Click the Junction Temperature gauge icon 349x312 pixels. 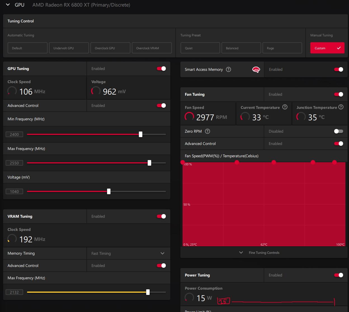[301, 117]
